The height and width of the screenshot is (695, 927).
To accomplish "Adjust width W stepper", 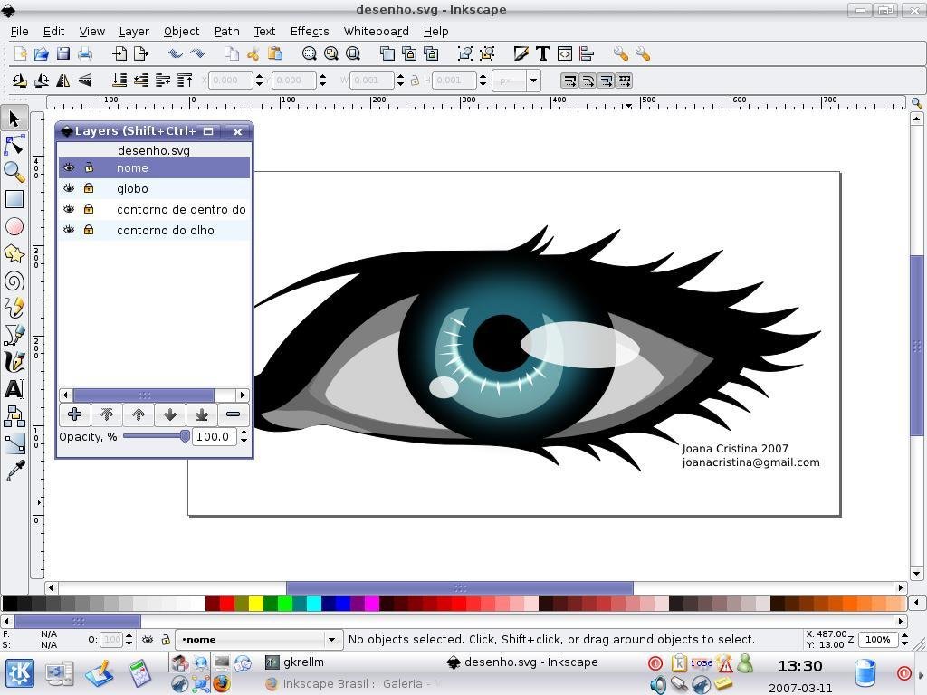I will tap(400, 81).
